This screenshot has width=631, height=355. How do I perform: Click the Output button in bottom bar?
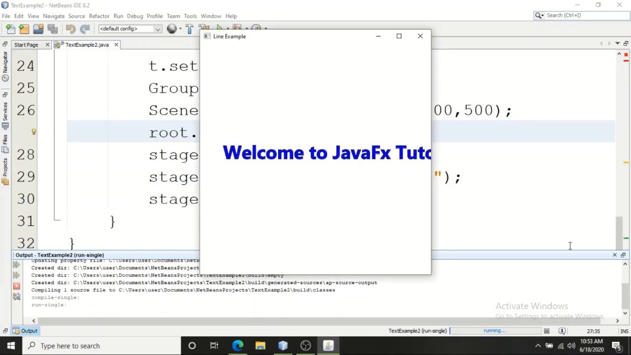[x=26, y=331]
